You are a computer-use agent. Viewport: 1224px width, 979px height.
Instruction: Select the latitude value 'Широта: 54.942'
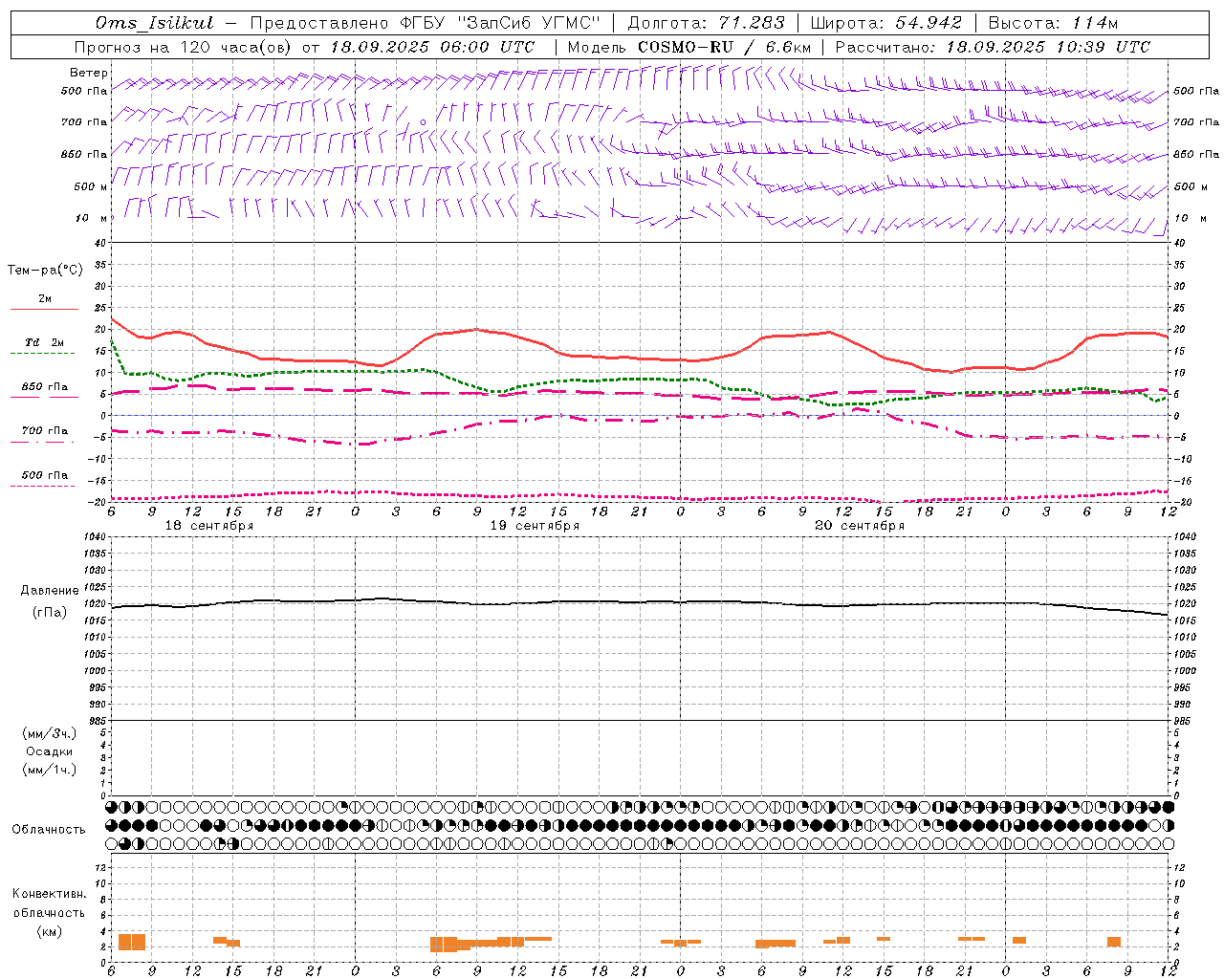click(x=885, y=23)
